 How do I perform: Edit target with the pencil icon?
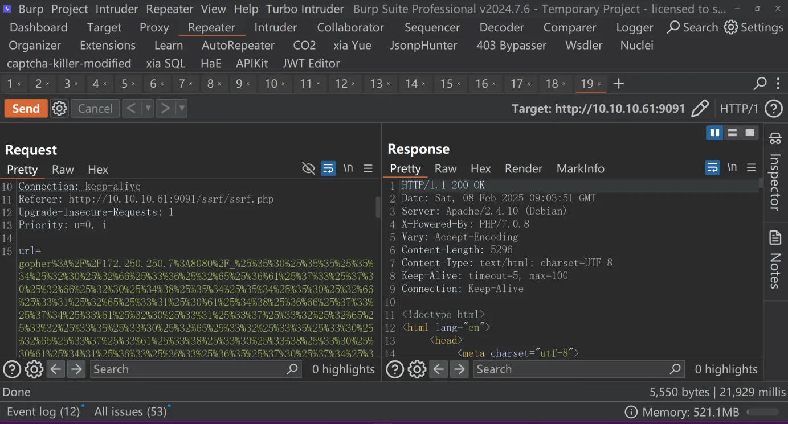coord(700,108)
